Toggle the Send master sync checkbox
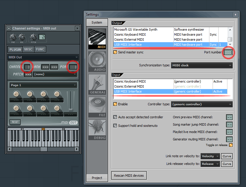The height and width of the screenshot is (187, 246). [x=115, y=52]
